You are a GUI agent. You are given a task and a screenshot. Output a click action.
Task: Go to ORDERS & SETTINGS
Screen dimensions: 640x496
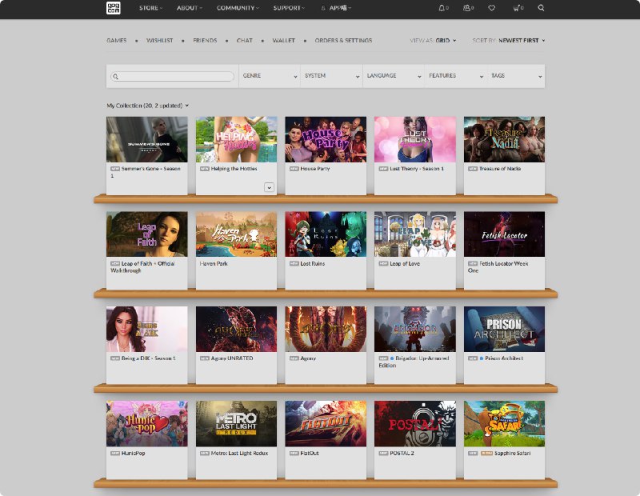tap(343, 41)
